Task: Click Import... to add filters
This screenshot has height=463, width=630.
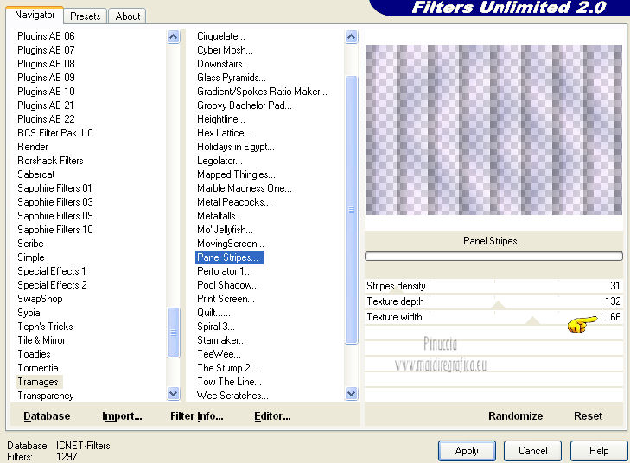Action: pos(122,416)
